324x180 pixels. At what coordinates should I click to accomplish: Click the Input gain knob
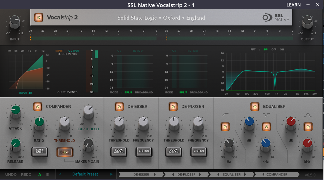click(x=15, y=22)
